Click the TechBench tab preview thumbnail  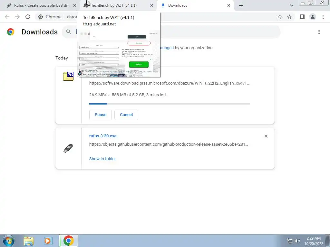coord(119,53)
